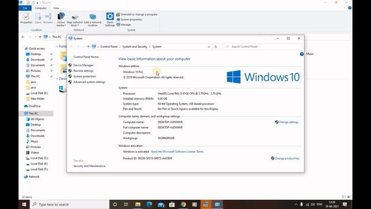This screenshot has width=371, height=209.
Task: Go to Control Panel Home
Action: [86, 57]
